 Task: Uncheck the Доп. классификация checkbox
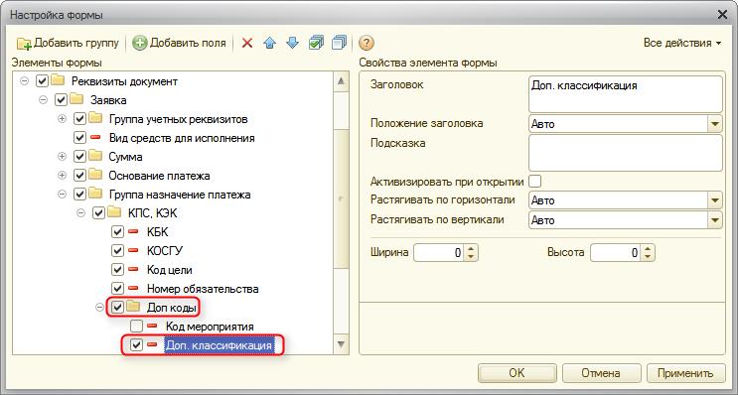[136, 345]
